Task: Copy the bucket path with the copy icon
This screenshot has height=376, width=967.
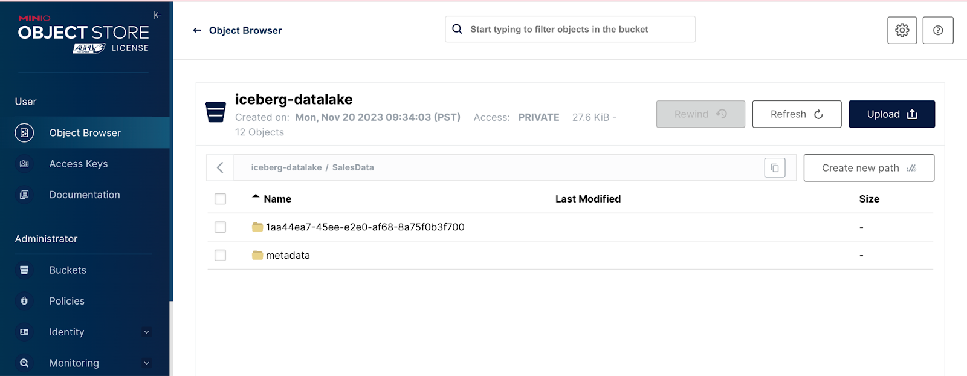Action: 775,167
